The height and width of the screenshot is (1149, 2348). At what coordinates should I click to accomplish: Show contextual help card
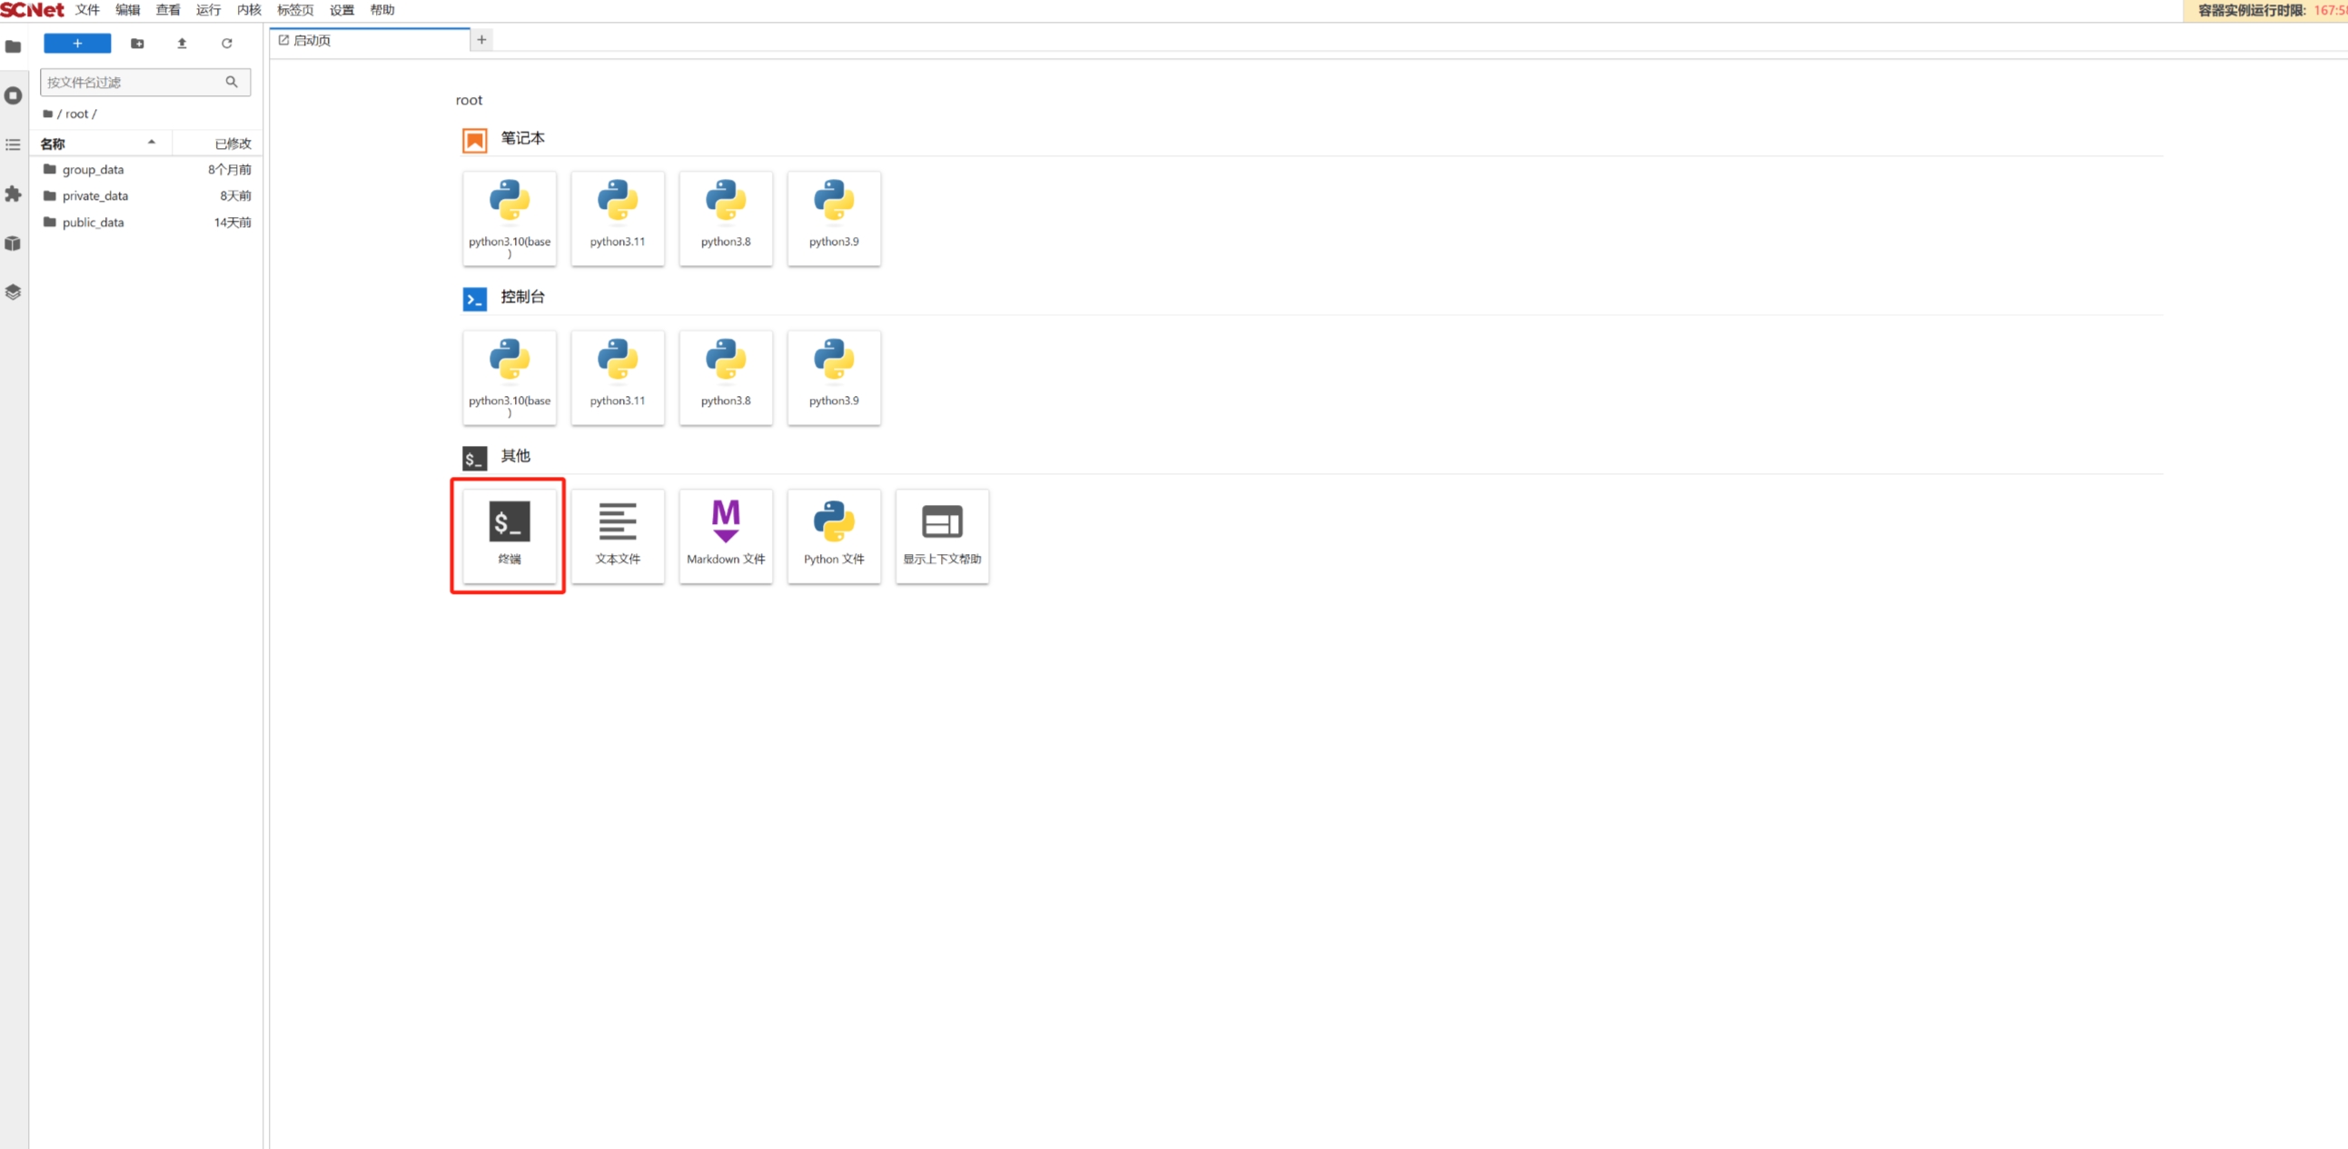tap(942, 535)
